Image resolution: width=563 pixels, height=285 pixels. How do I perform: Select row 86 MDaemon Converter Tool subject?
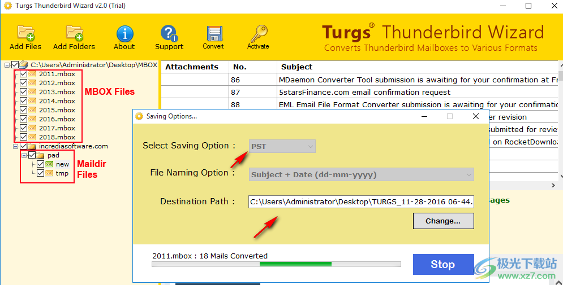coord(417,80)
